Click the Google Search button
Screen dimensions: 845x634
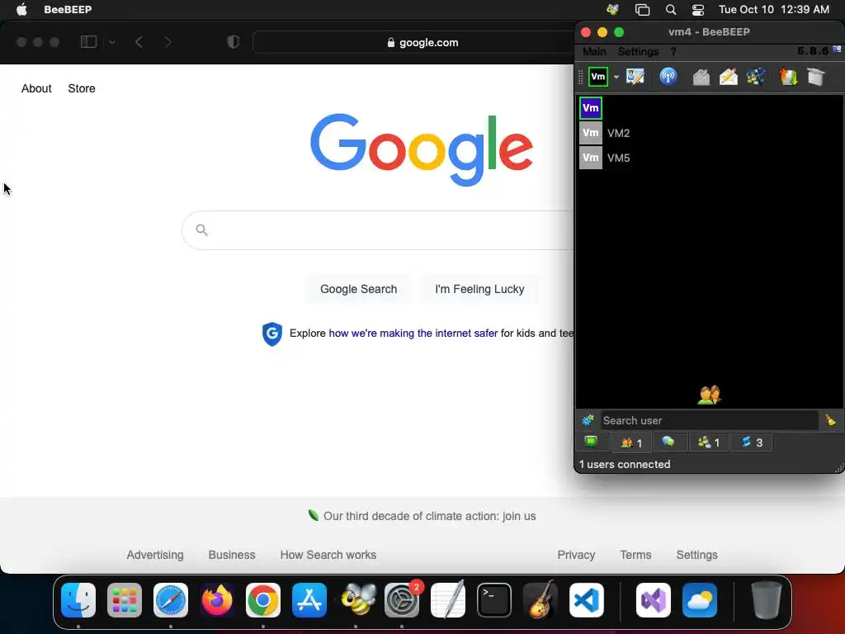[x=358, y=289]
